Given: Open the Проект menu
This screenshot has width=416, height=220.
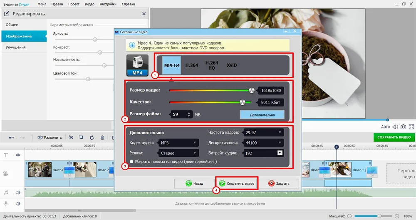Looking at the screenshot, I should pos(74,4).
